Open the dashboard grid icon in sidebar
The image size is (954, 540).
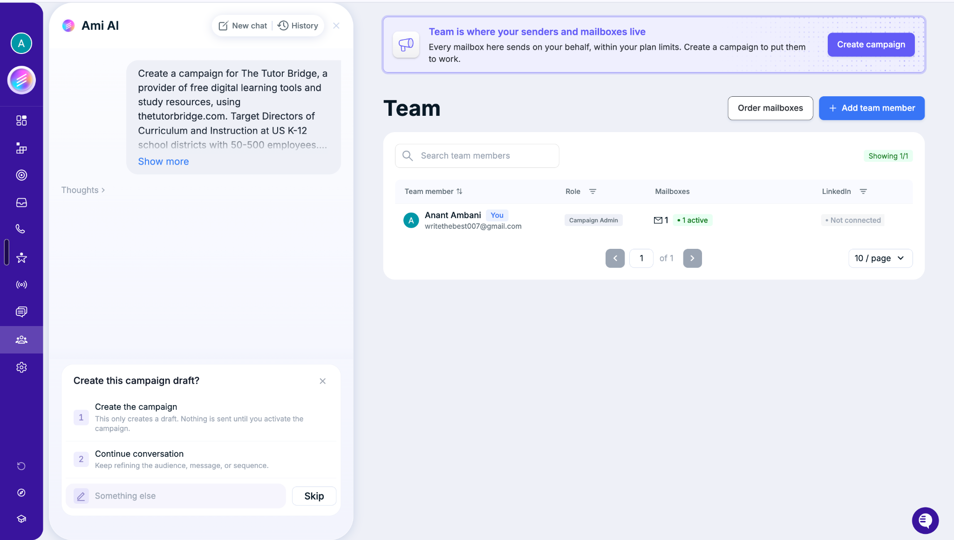21,120
